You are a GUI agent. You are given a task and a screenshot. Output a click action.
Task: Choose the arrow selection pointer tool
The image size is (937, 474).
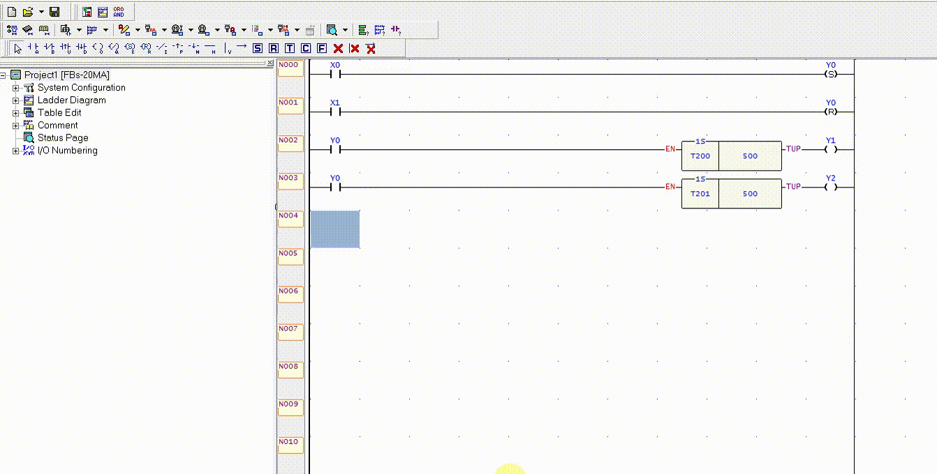point(17,49)
